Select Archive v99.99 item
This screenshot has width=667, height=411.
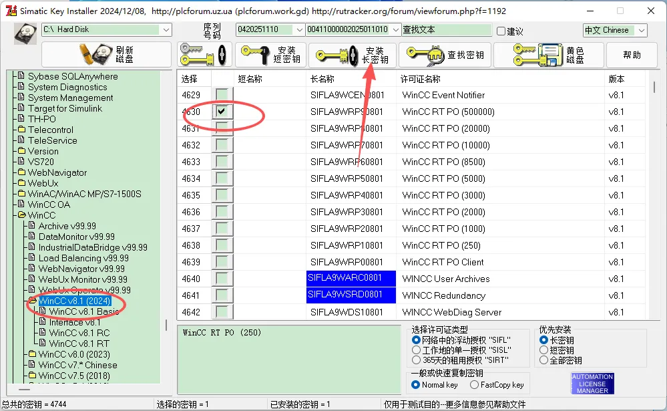pos(67,226)
